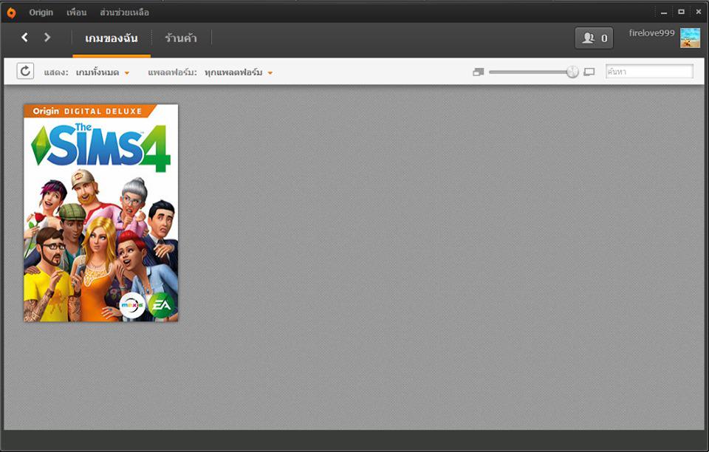Minimize the Origin window

pyautogui.click(x=664, y=13)
